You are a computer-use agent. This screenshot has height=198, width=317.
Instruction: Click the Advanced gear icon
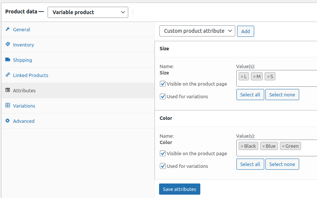(8, 121)
